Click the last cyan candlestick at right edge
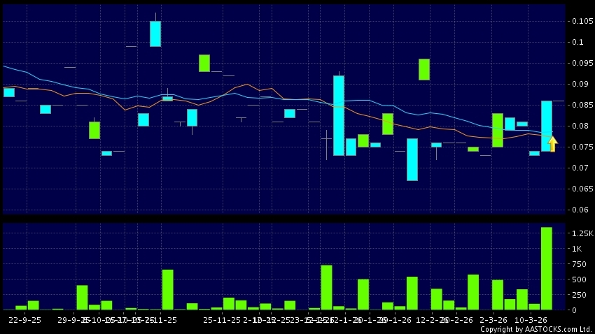Viewport: 595px width, 334px height. 546,126
